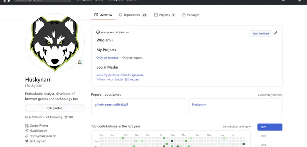Viewport: 307px width, 147px height.
Task: Open the husky profile avatar image
Action: click(x=54, y=43)
